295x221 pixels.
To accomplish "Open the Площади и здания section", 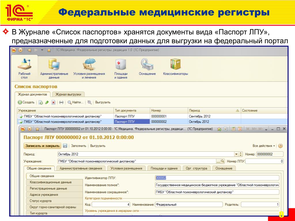I will (121, 69).
